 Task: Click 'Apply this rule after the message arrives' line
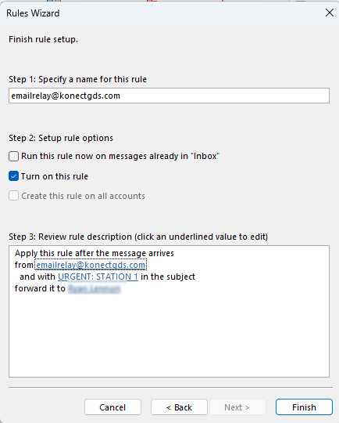(95, 253)
